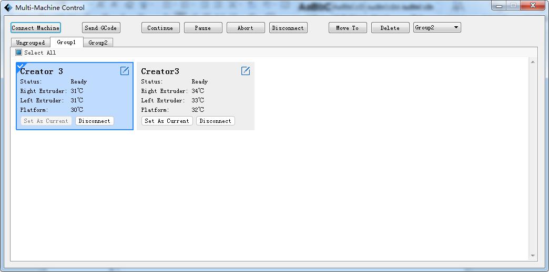Minimize the Multi-Machine Control window

pos(499,6)
